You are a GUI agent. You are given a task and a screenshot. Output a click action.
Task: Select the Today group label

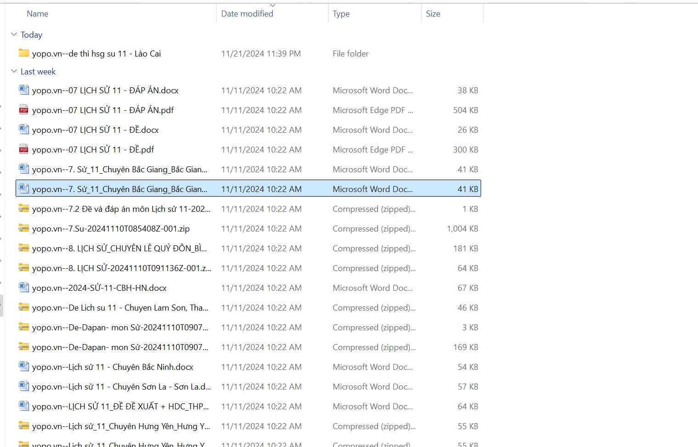click(31, 35)
